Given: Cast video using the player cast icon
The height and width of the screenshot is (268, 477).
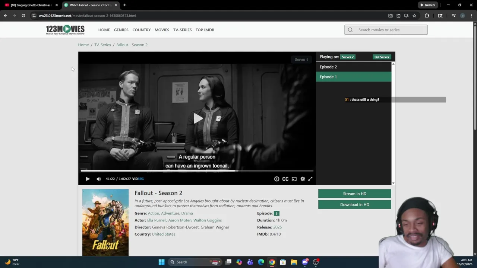Looking at the screenshot, I should click(x=294, y=179).
